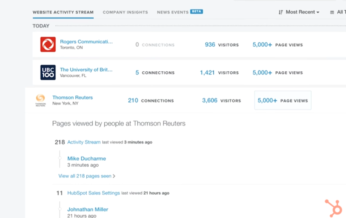The width and height of the screenshot is (346, 218).
Task: Open Rogers Communications company link
Action: (86, 41)
